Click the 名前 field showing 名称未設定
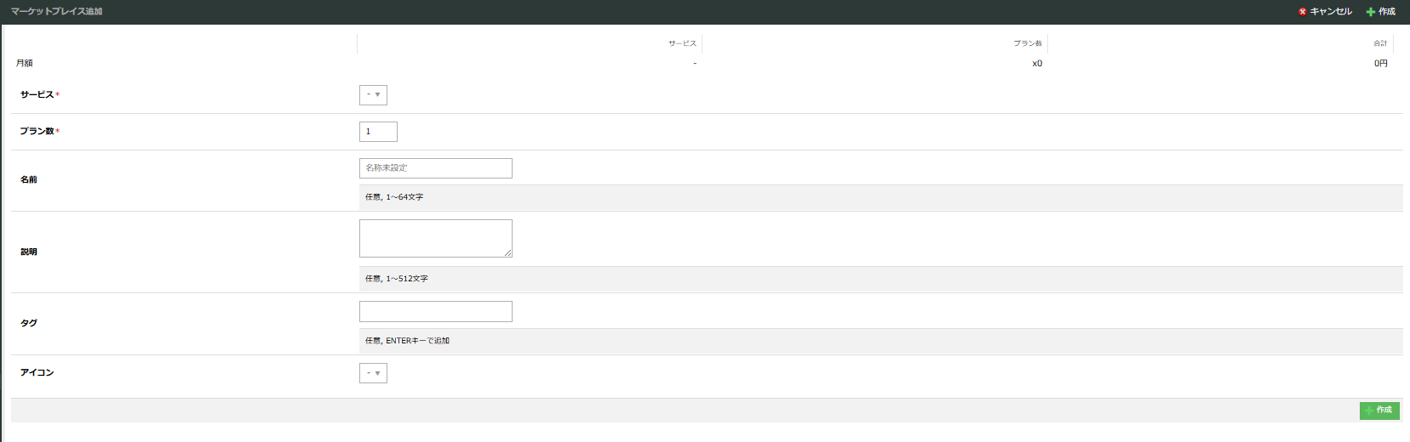 click(436, 168)
